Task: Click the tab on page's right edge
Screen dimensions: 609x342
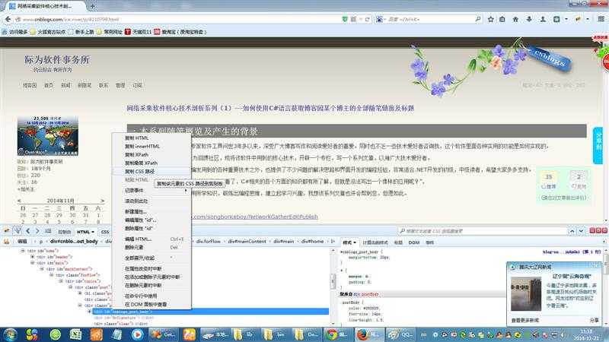Action: coord(598,145)
